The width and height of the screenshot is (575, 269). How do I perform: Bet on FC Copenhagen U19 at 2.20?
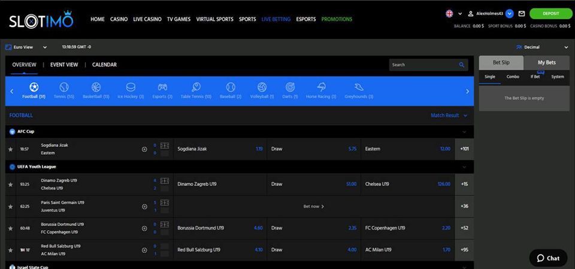click(408, 228)
